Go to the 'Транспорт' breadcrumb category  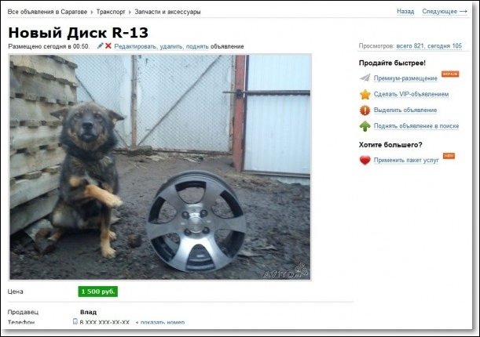[x=111, y=12]
